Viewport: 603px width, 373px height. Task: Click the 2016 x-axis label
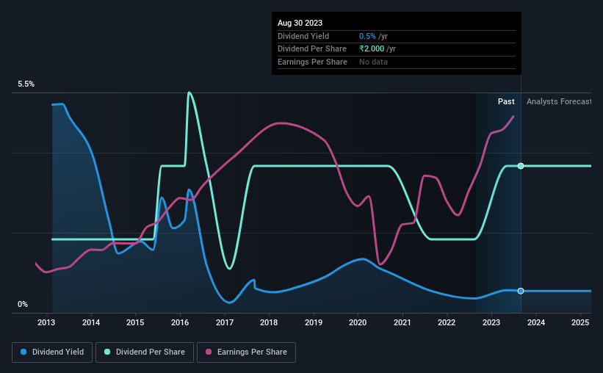(x=180, y=322)
